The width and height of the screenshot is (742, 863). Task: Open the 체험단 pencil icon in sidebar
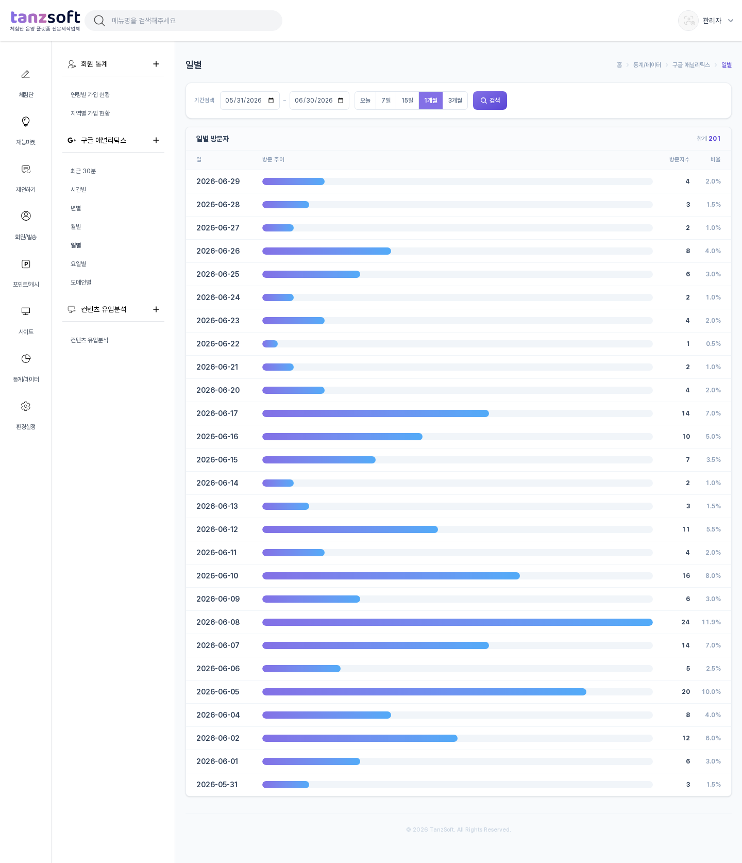[x=26, y=74]
